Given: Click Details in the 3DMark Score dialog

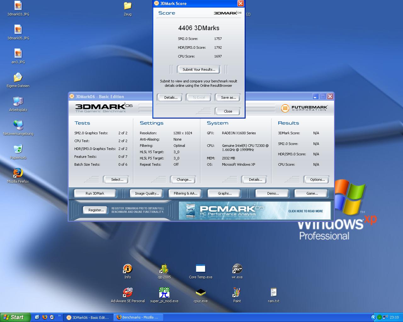Looking at the screenshot, I should (x=171, y=97).
